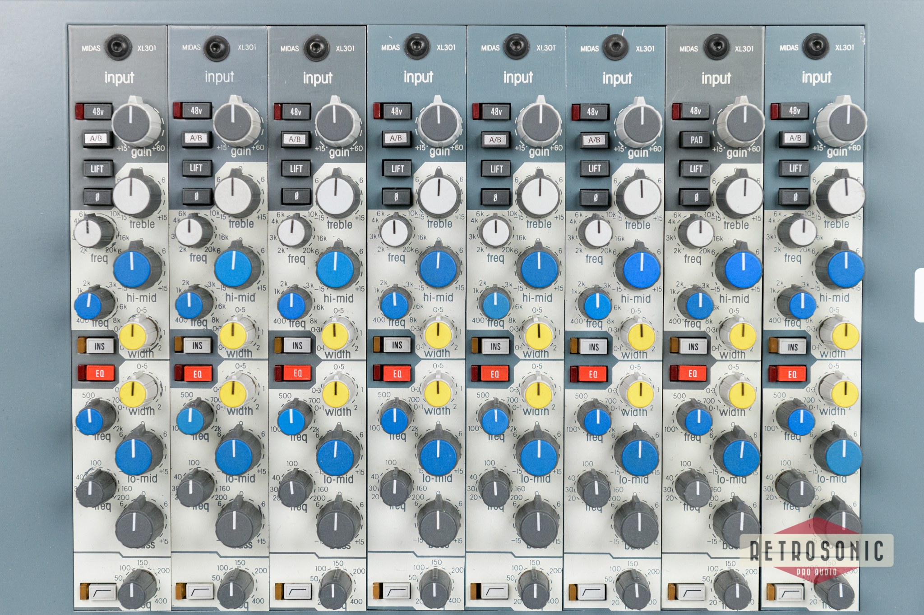Flip the Ø phase button on sixth strip
Screen dimensions: 924x615
point(595,197)
